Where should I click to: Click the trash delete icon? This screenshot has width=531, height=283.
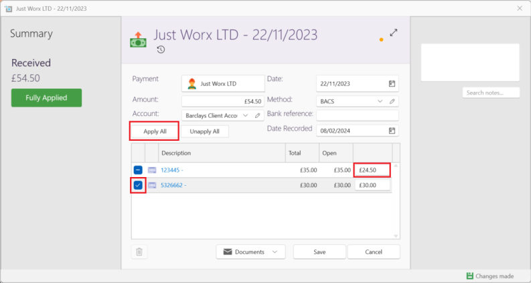point(139,251)
